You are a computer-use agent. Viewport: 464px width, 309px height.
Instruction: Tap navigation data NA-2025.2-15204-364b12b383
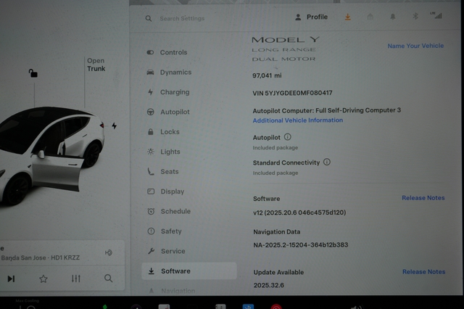pos(301,244)
